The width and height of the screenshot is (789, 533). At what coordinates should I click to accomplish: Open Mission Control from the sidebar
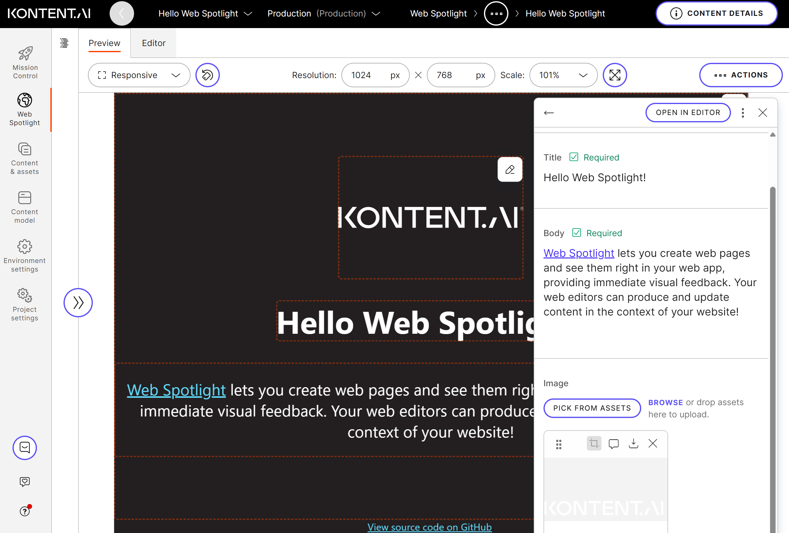point(24,62)
